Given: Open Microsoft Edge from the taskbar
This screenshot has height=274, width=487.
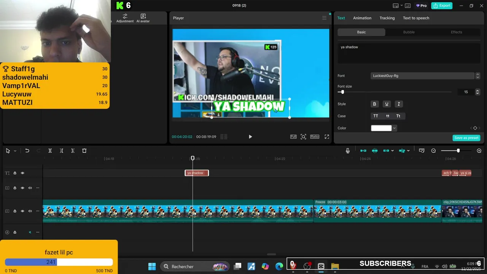Looking at the screenshot, I should (279, 266).
